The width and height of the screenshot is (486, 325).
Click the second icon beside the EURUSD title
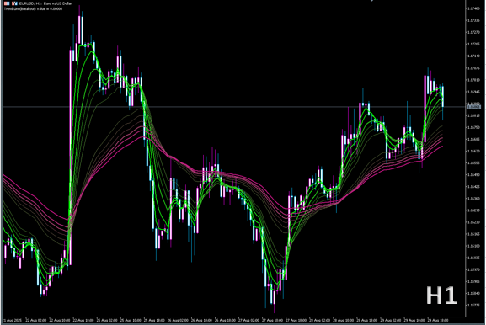14,3
